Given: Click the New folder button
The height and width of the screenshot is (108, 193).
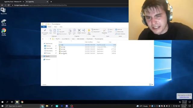Looking at the screenshot, I should click(89, 32).
